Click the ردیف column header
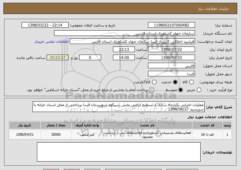This screenshot has height=170, width=241. pyautogui.click(x=227, y=125)
